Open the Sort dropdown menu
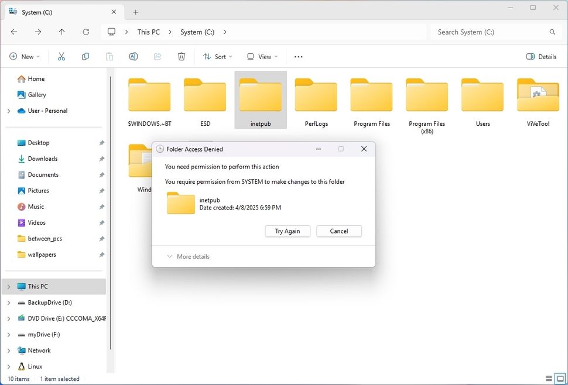This screenshot has height=385, width=568. click(217, 56)
